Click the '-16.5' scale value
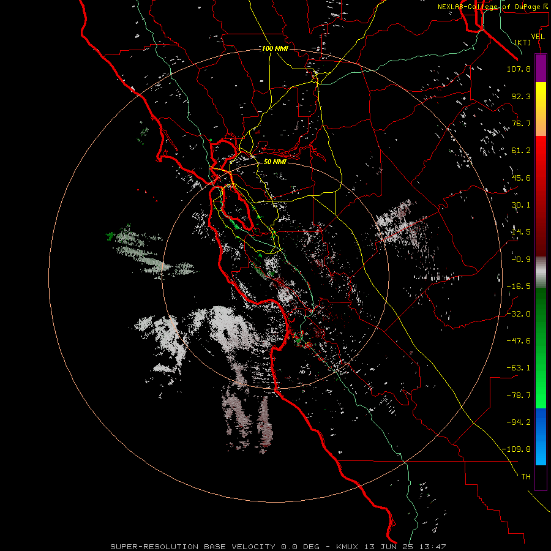This screenshot has height=551, width=551. [x=519, y=287]
